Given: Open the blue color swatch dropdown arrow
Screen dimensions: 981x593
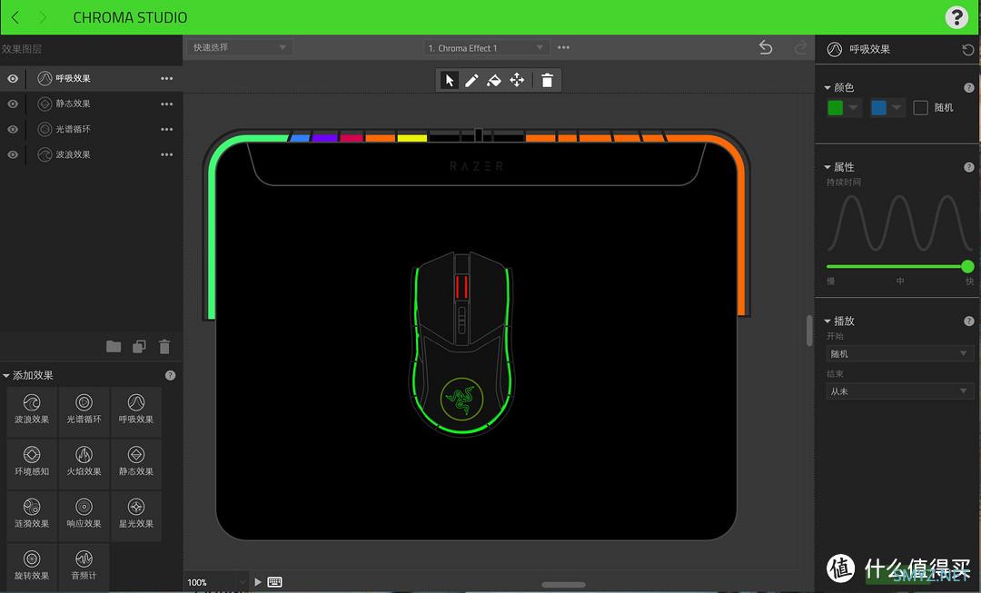Looking at the screenshot, I should coord(897,107).
